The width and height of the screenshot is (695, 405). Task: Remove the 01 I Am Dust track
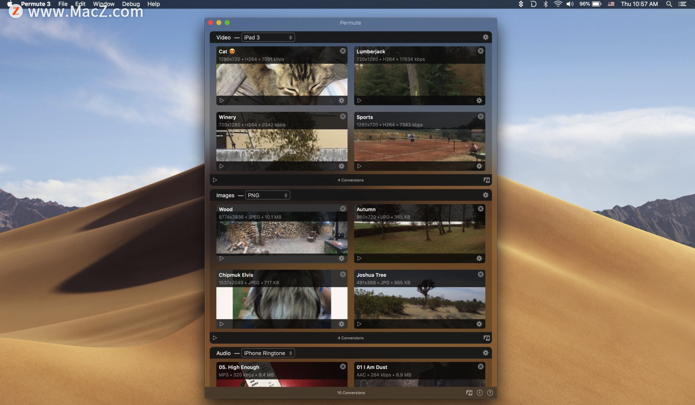(480, 366)
